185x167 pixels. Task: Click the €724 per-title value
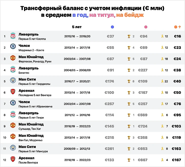tap(142, 126)
